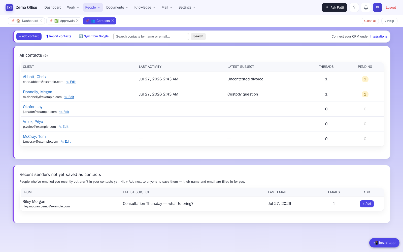
Task: Click the pin icon on Dashboard tab
Action: point(13,21)
